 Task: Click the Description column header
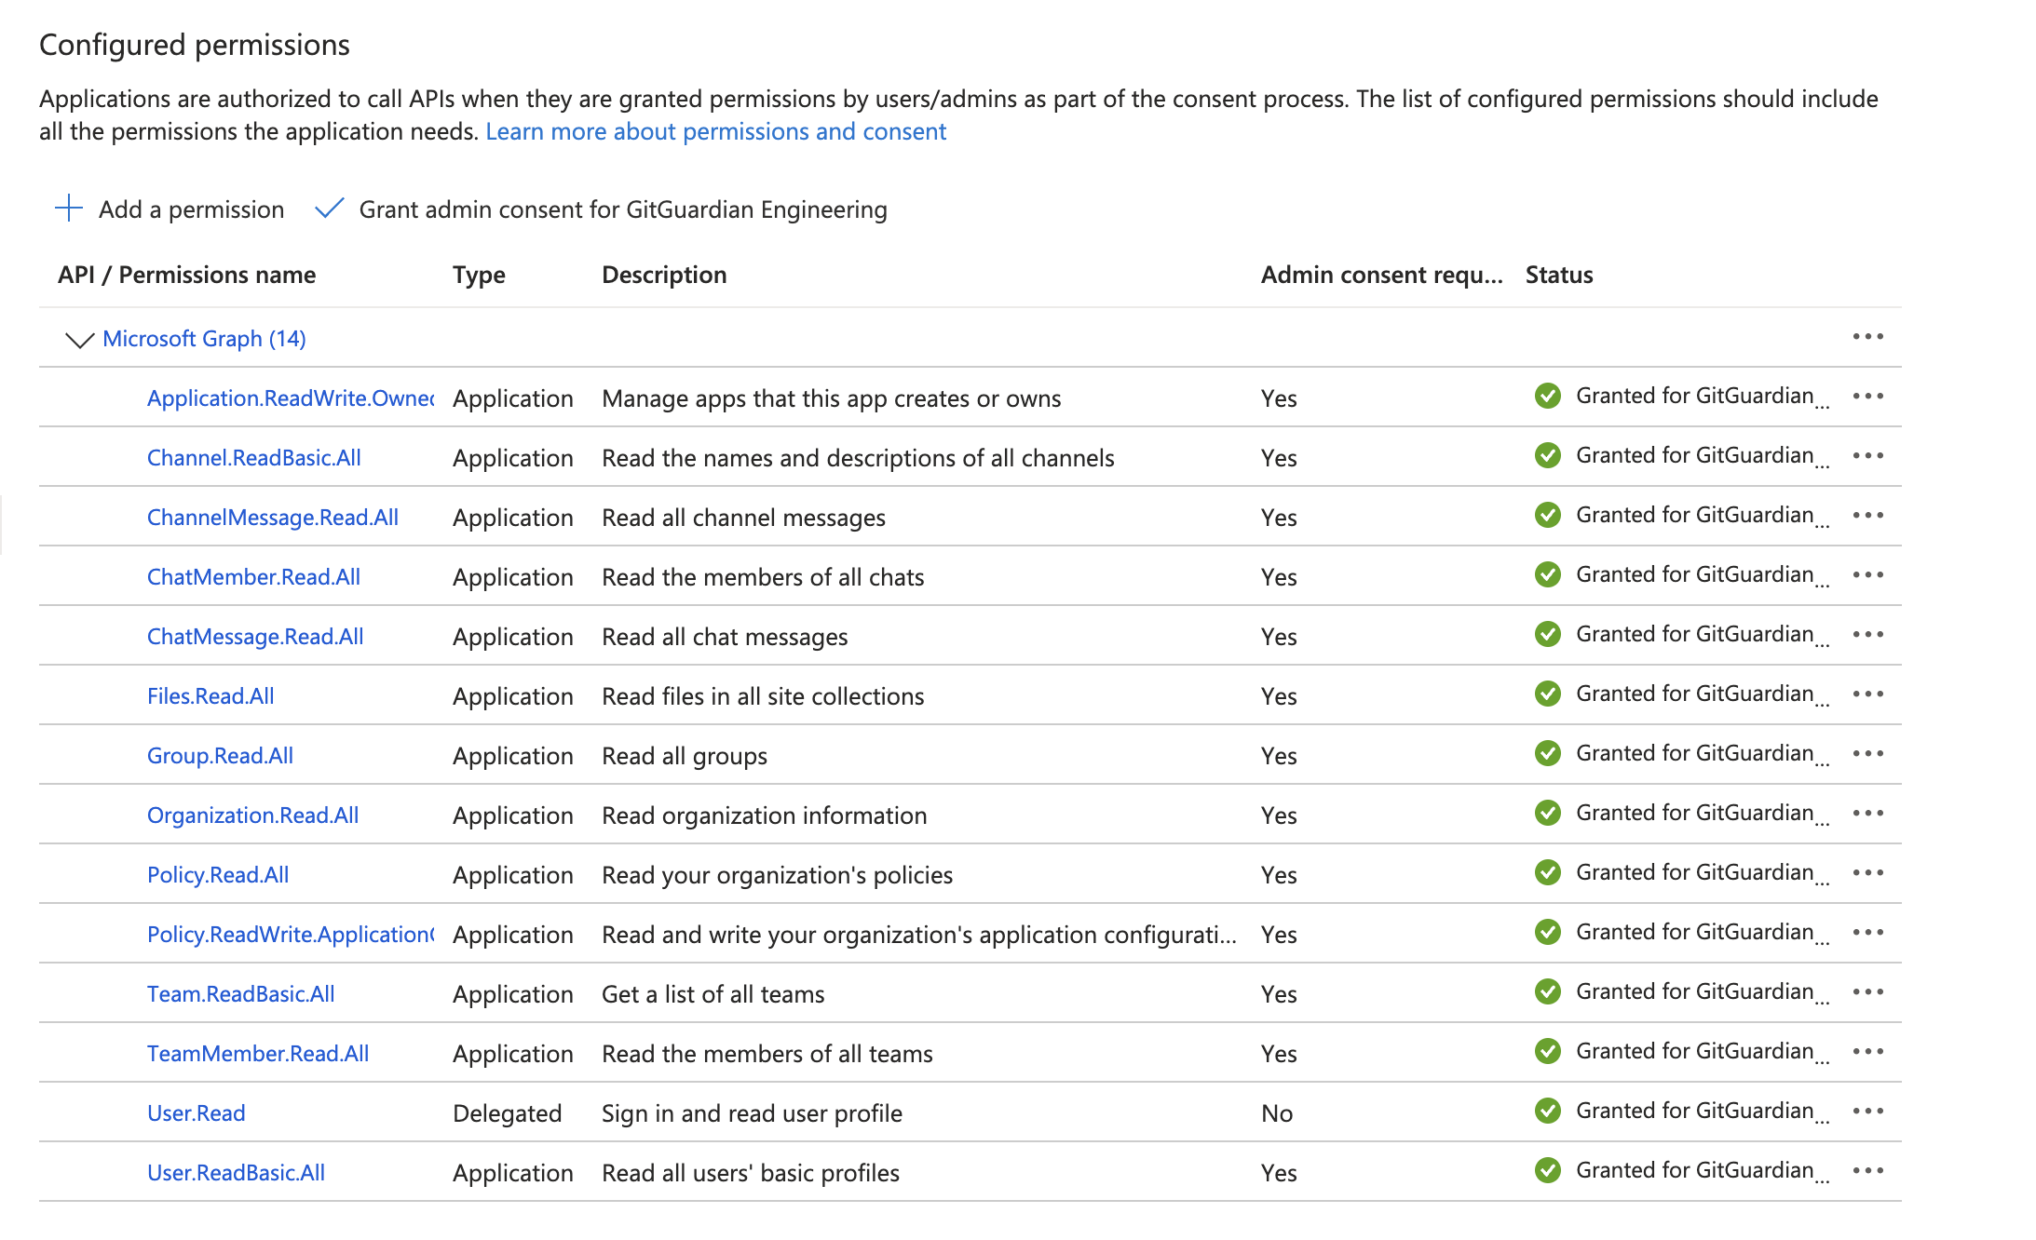click(664, 275)
